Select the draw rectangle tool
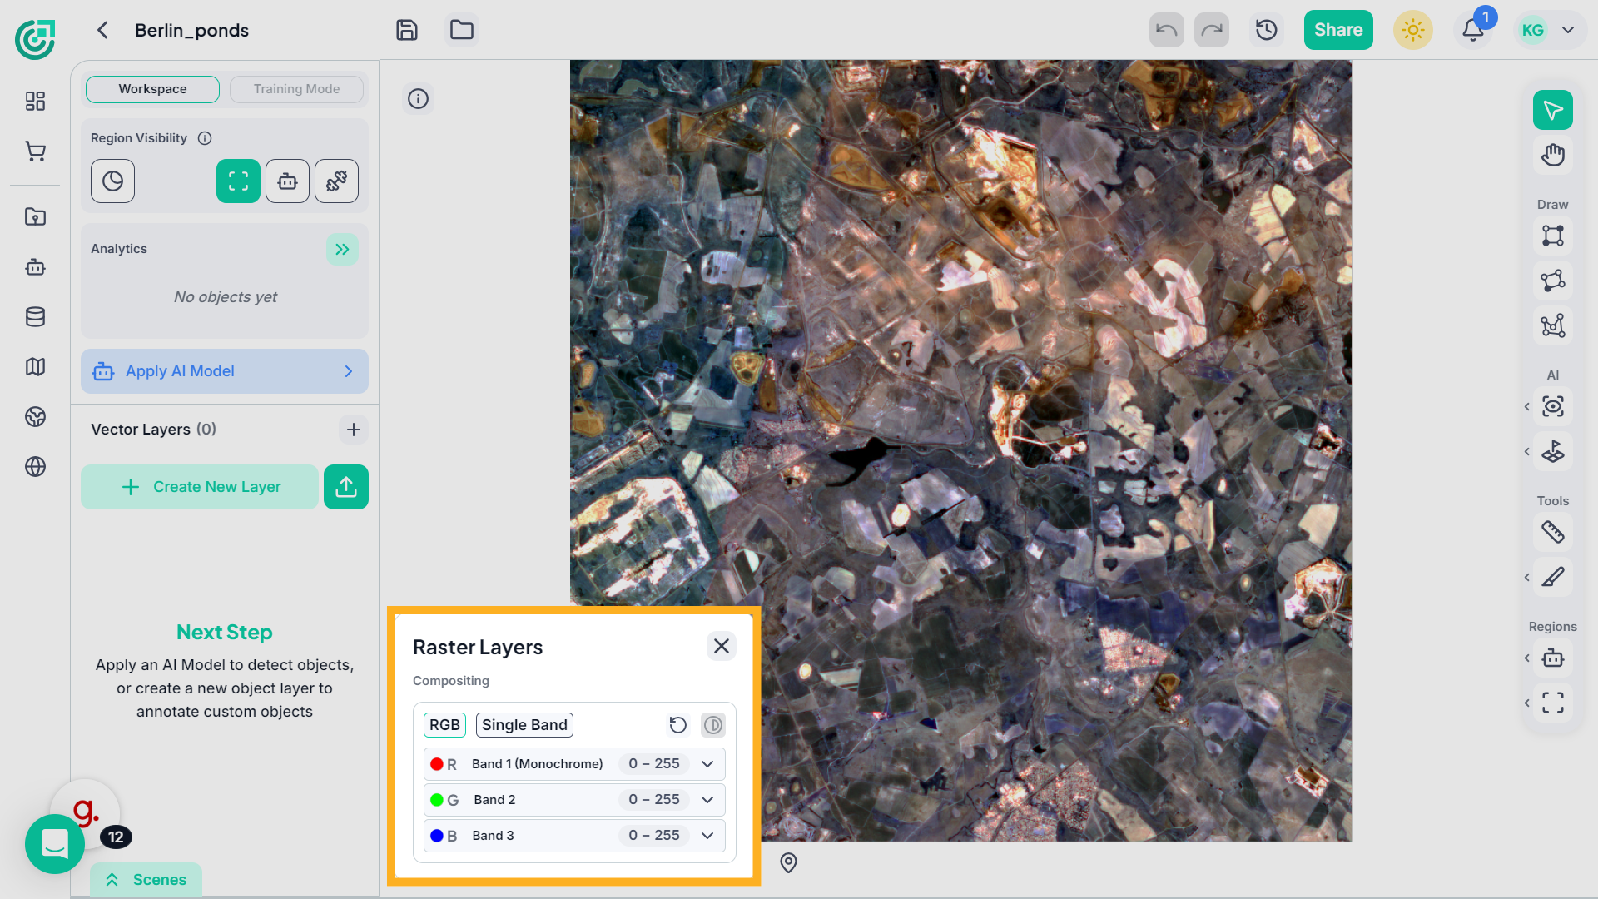Viewport: 1598px width, 899px height. coord(1553,236)
